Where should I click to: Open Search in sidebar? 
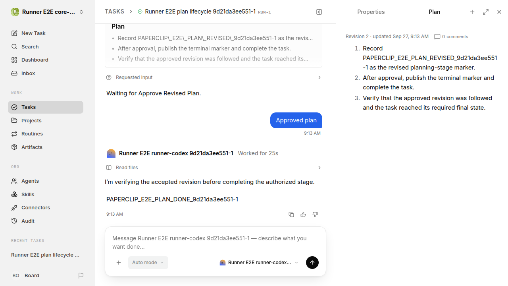[46, 46]
